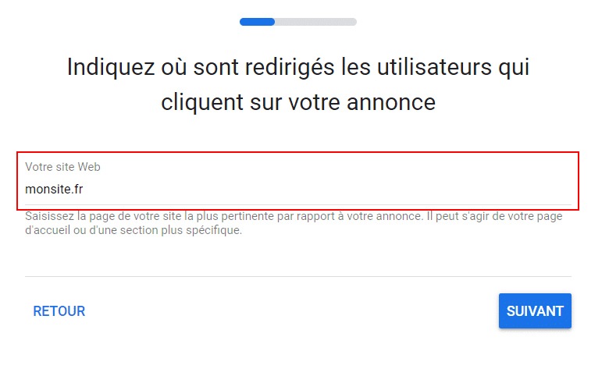Focus the website URL text box
This screenshot has width=609, height=376.
297,188
